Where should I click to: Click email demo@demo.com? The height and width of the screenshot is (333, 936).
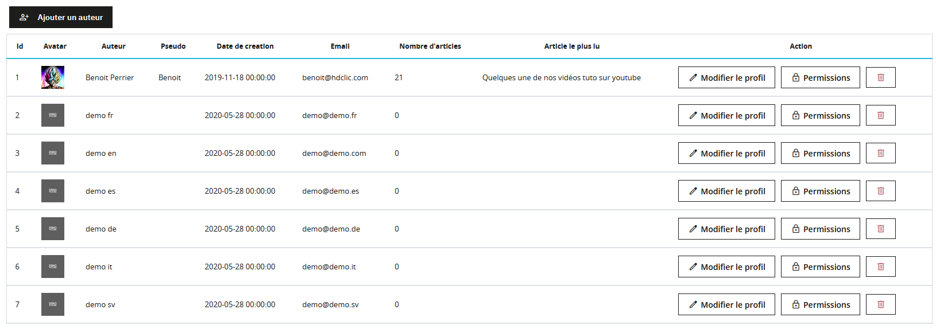(x=334, y=153)
